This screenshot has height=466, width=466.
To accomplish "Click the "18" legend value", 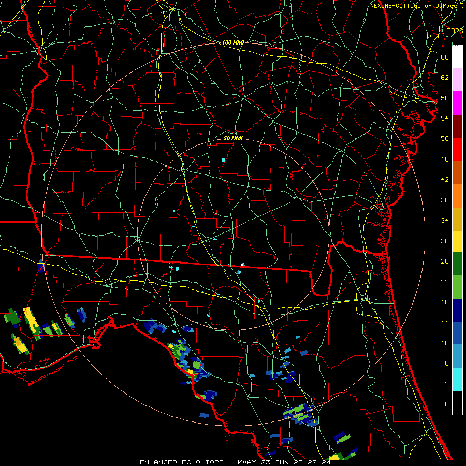I will [x=445, y=302].
